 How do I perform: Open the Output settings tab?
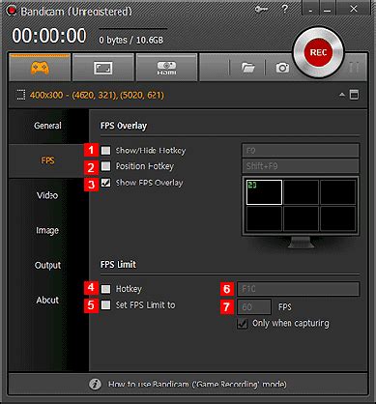[47, 265]
